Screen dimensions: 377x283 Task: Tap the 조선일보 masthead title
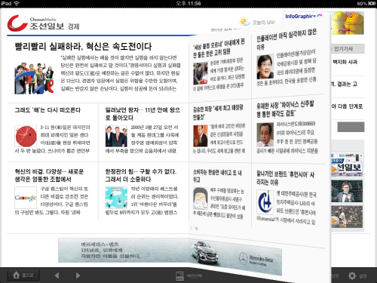point(47,26)
